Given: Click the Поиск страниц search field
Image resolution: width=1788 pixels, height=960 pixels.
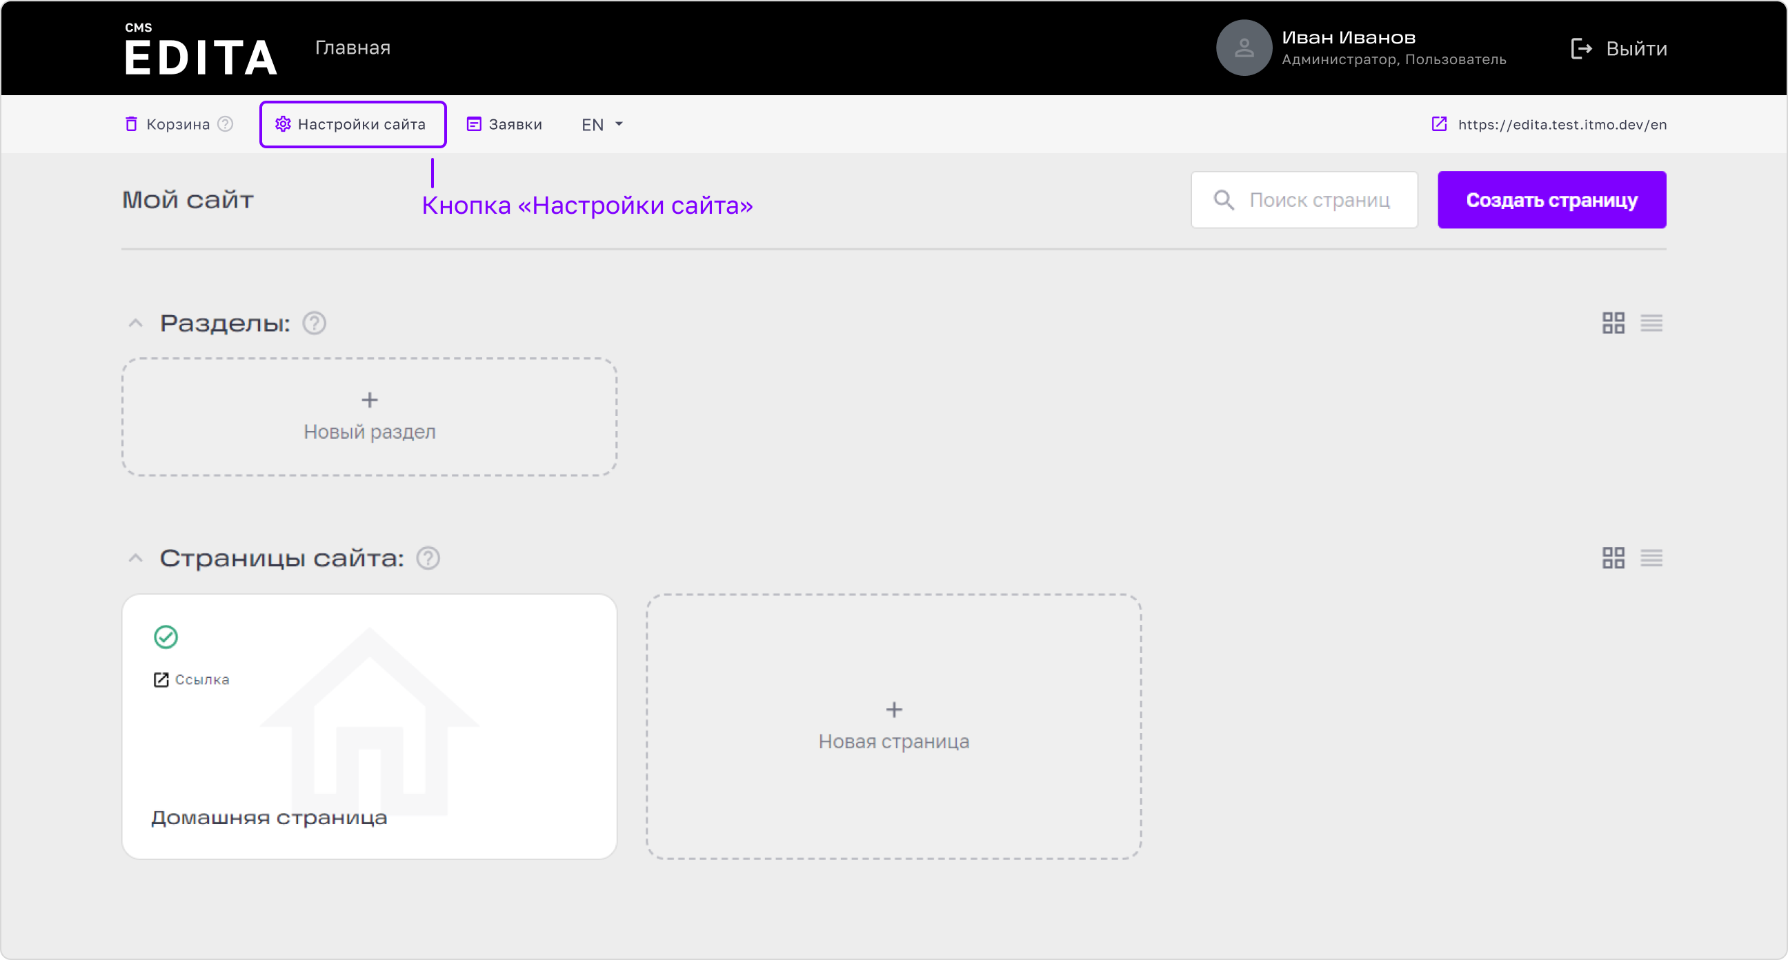Looking at the screenshot, I should point(1304,200).
